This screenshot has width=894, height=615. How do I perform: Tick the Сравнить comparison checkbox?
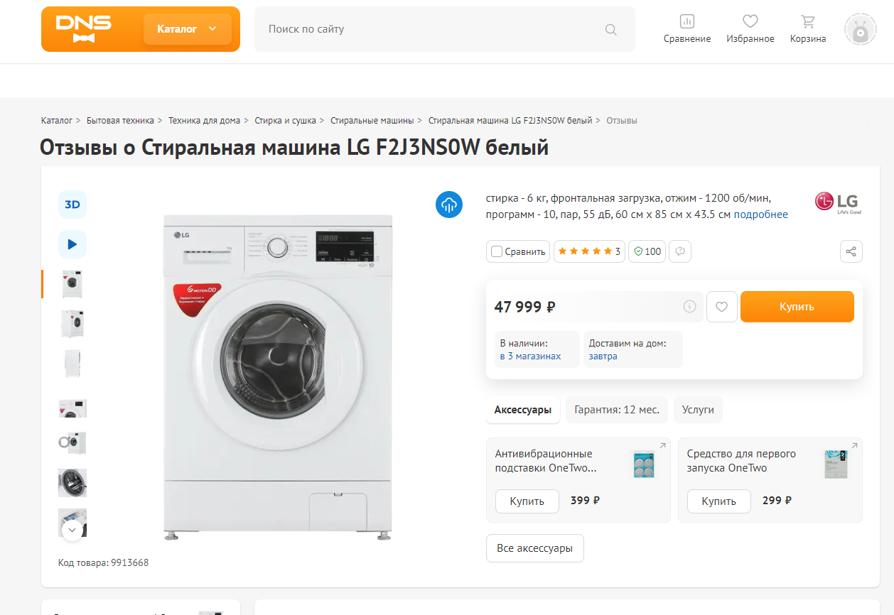[x=497, y=251]
